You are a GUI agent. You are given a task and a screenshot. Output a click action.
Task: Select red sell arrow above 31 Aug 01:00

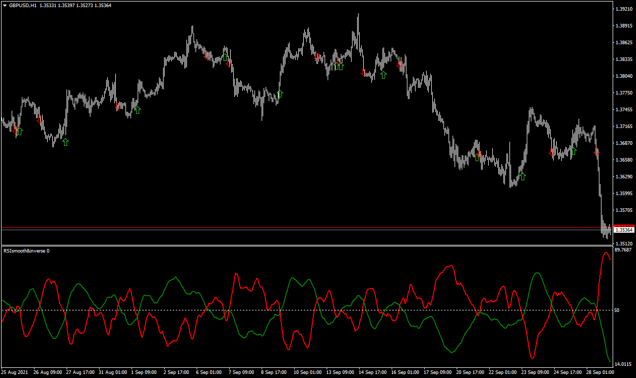click(x=118, y=106)
